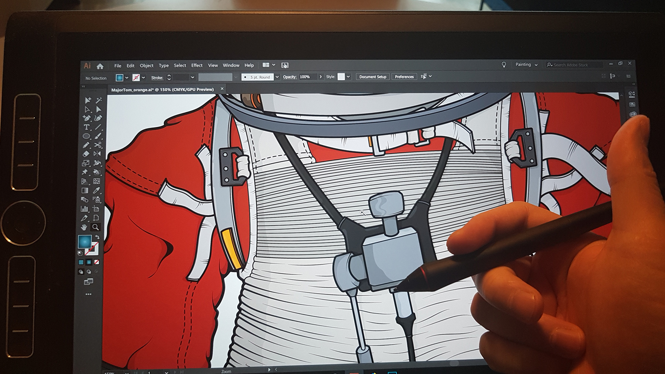Image resolution: width=665 pixels, height=374 pixels.
Task: Select the Eraser tool
Action: (x=86, y=154)
